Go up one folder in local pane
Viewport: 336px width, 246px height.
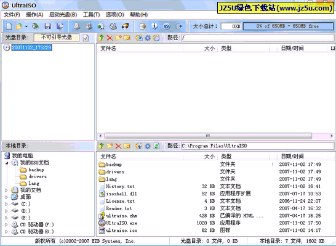pos(101,146)
